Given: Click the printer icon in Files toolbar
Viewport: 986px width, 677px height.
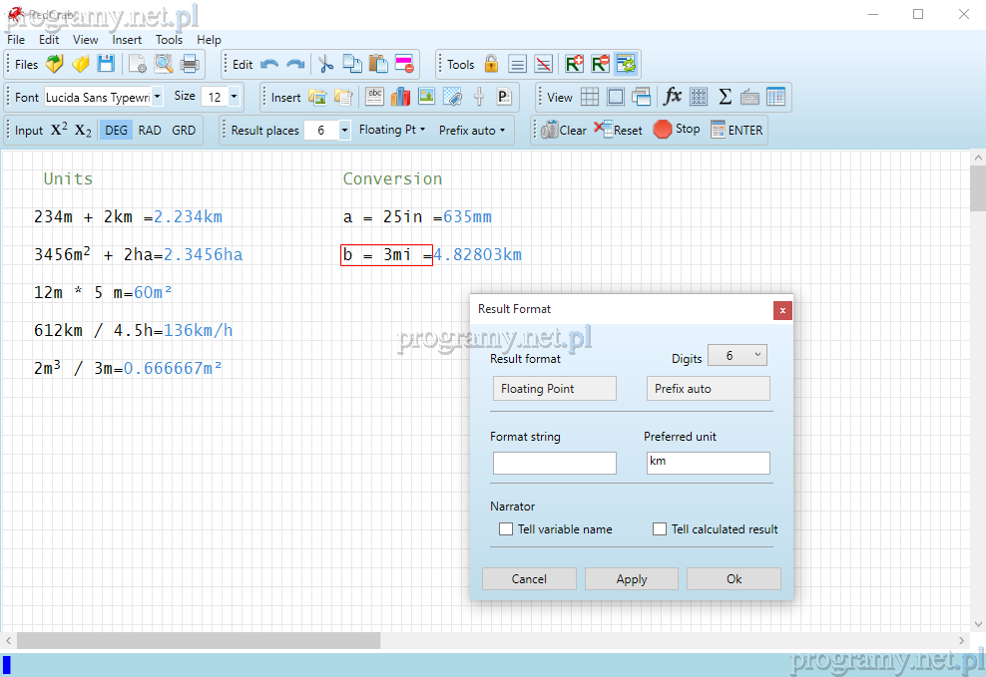Looking at the screenshot, I should tap(190, 64).
